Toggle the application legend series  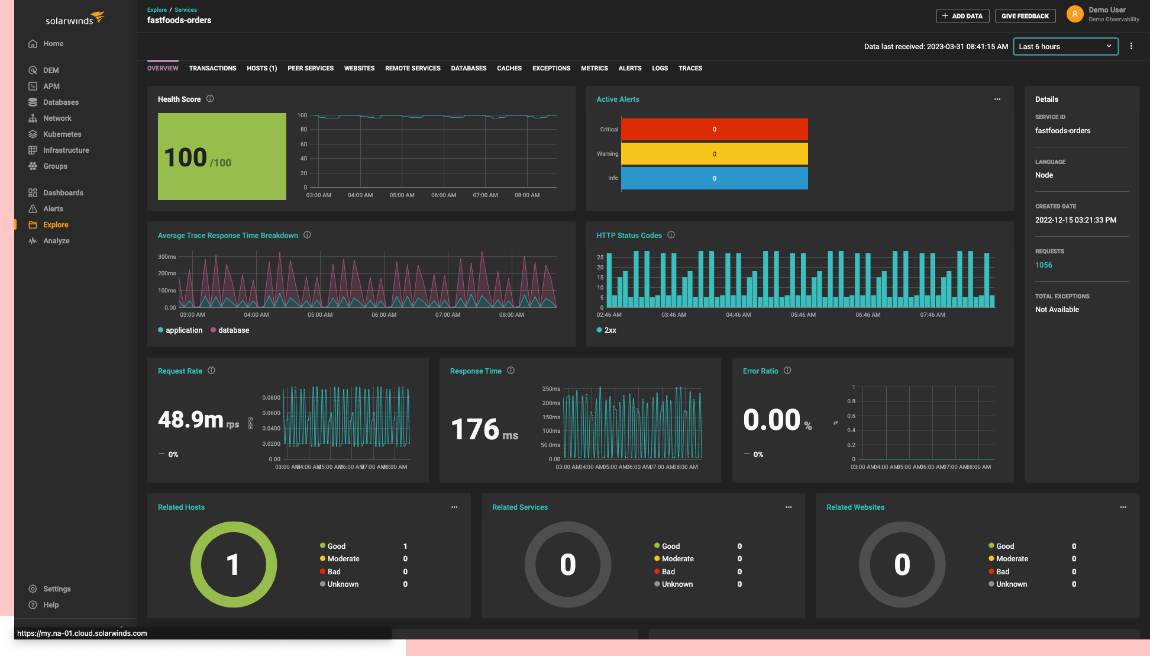click(x=180, y=330)
